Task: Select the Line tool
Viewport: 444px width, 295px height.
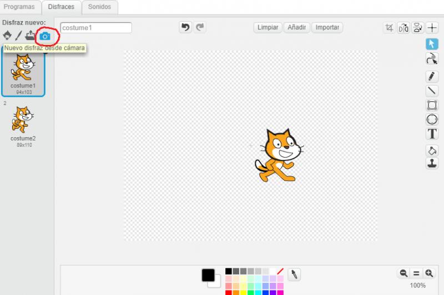Action: [x=432, y=91]
